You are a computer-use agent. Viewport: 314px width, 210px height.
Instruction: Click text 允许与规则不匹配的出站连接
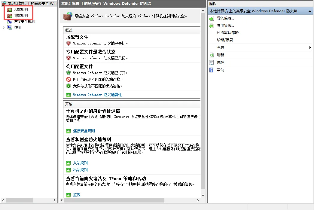pos(98,86)
